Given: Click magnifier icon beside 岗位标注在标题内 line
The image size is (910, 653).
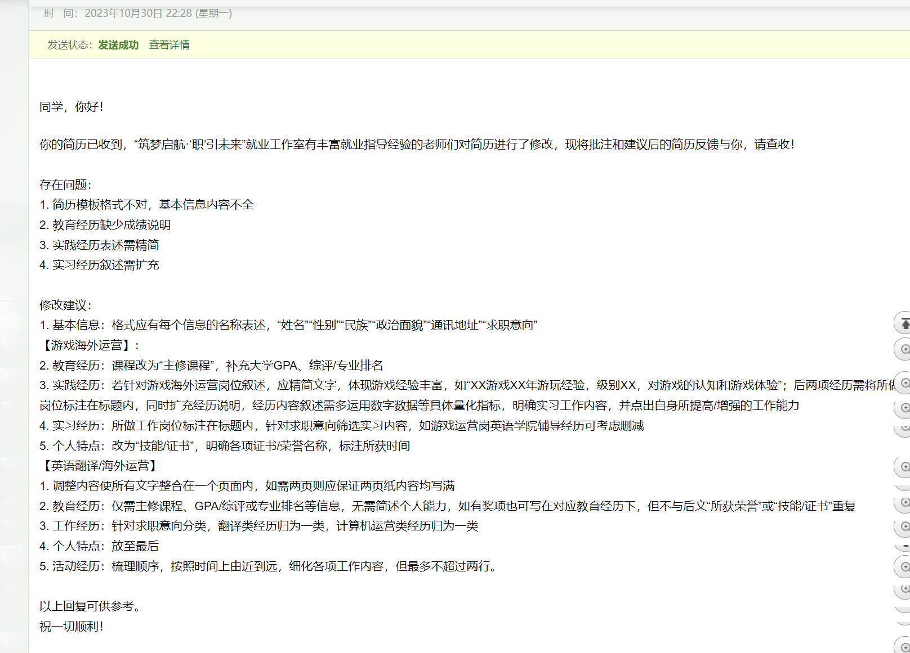Looking at the screenshot, I should click(x=904, y=408).
